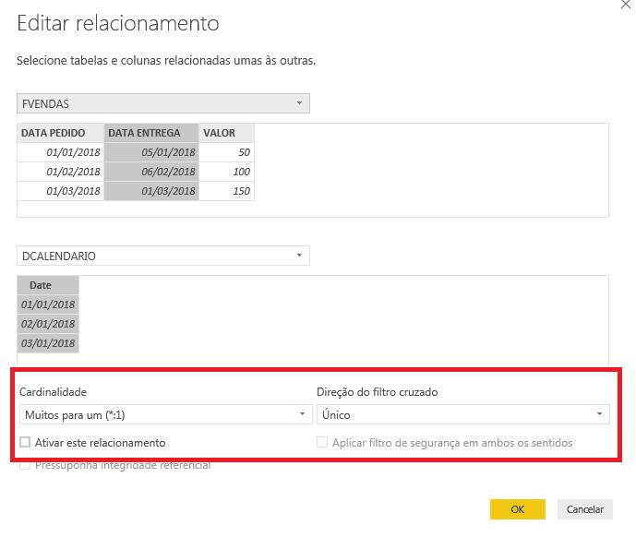The image size is (636, 537).
Task: Select the DATA ENTREGA column header
Action: (x=151, y=133)
